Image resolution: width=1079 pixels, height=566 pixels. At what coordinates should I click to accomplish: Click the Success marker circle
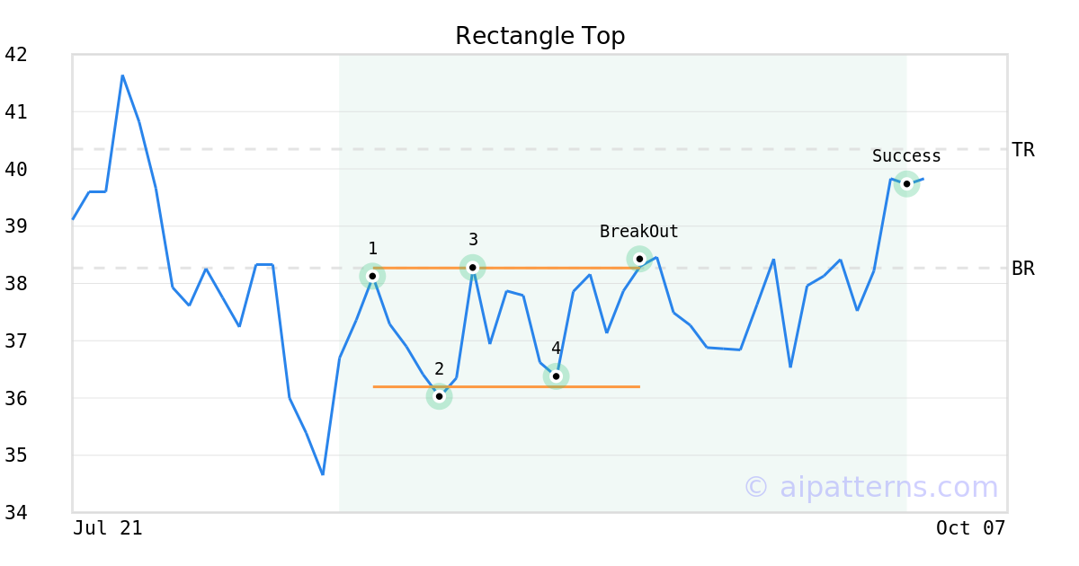click(906, 184)
